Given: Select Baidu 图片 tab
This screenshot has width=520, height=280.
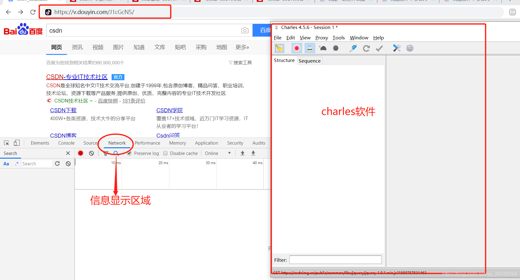Looking at the screenshot, I should tap(118, 47).
